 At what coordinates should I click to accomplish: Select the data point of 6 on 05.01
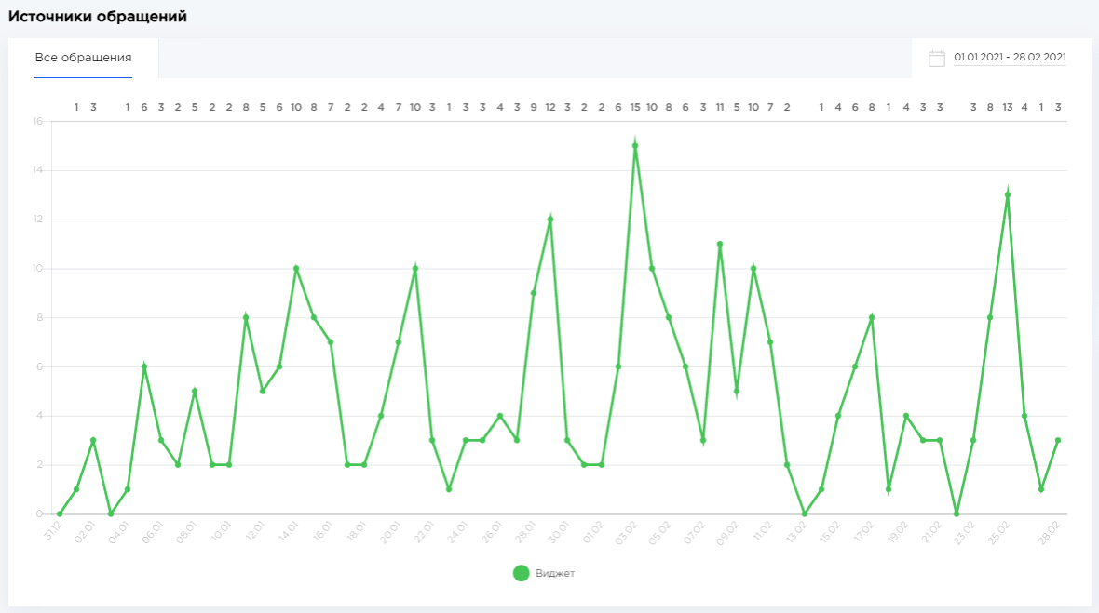(x=144, y=366)
